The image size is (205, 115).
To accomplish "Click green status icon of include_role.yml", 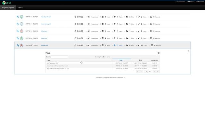I will coord(21,17).
